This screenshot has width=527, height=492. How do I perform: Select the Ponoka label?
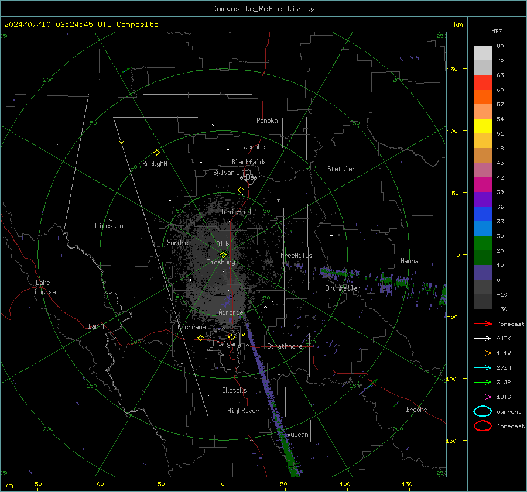click(267, 121)
